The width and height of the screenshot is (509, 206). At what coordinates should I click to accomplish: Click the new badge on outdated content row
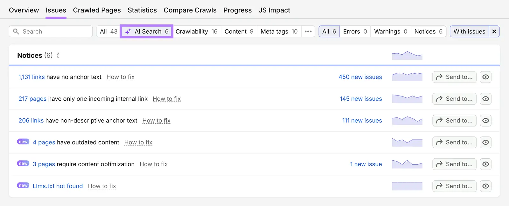tap(23, 142)
